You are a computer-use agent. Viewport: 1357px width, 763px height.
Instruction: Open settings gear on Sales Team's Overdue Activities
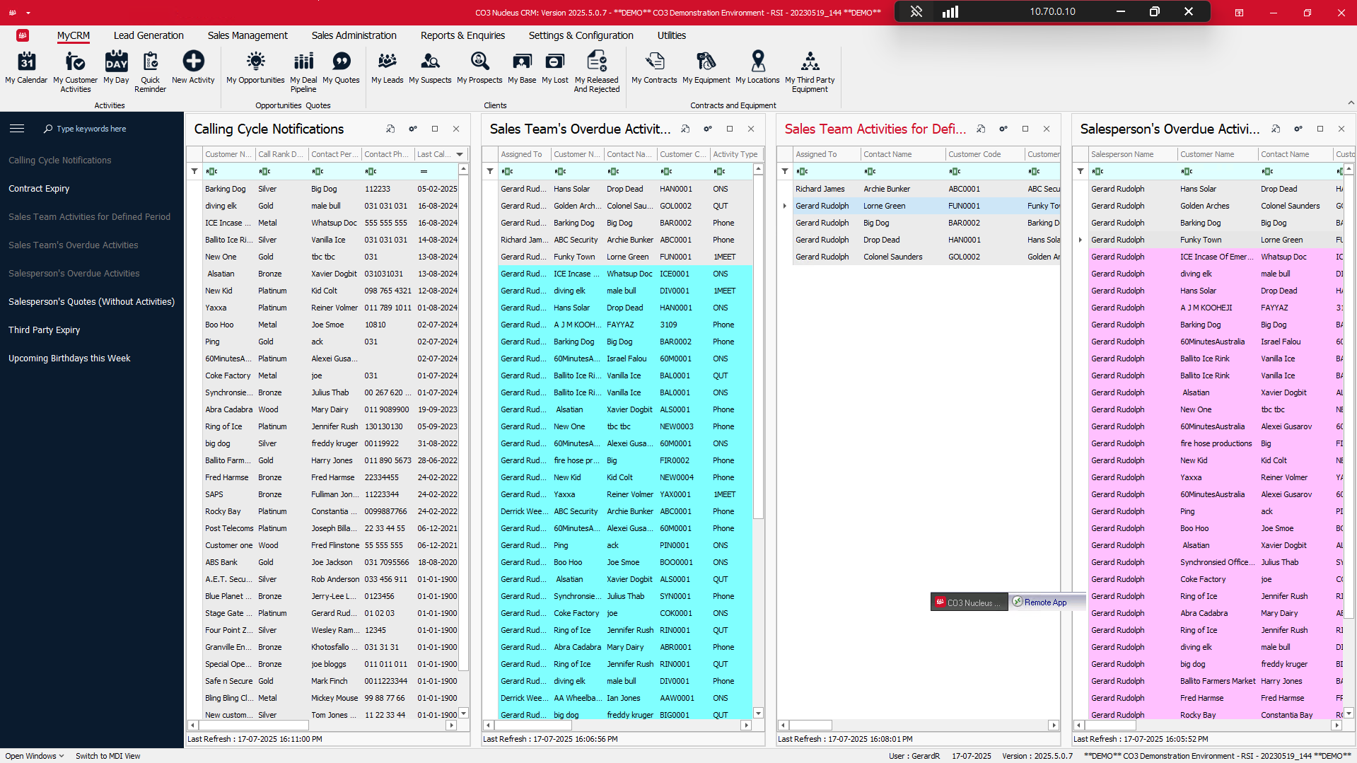tap(708, 129)
